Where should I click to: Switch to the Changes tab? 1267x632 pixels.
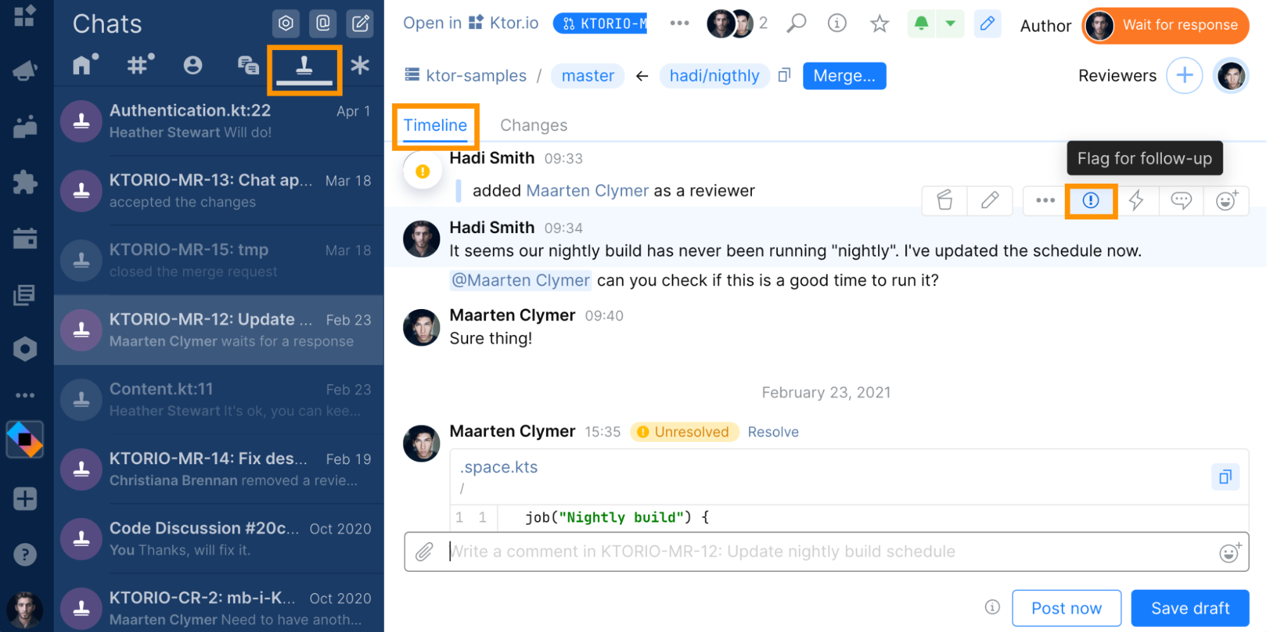pos(534,125)
